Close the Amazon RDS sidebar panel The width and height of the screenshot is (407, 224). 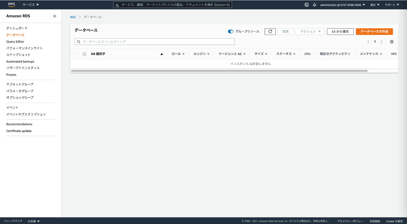[x=55, y=16]
